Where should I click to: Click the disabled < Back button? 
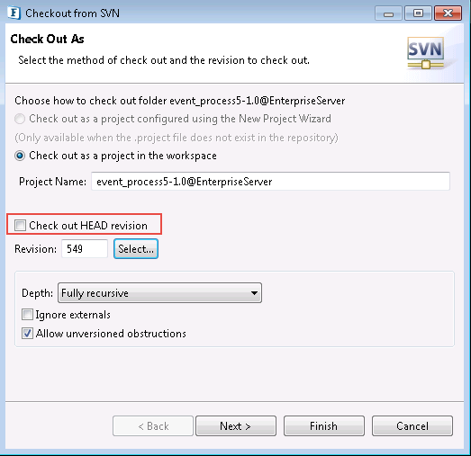pos(153,425)
